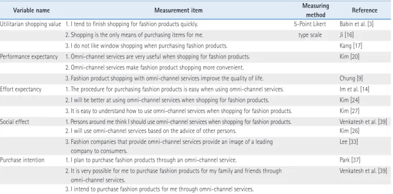Open reference 'Ji [16]'

(347, 35)
